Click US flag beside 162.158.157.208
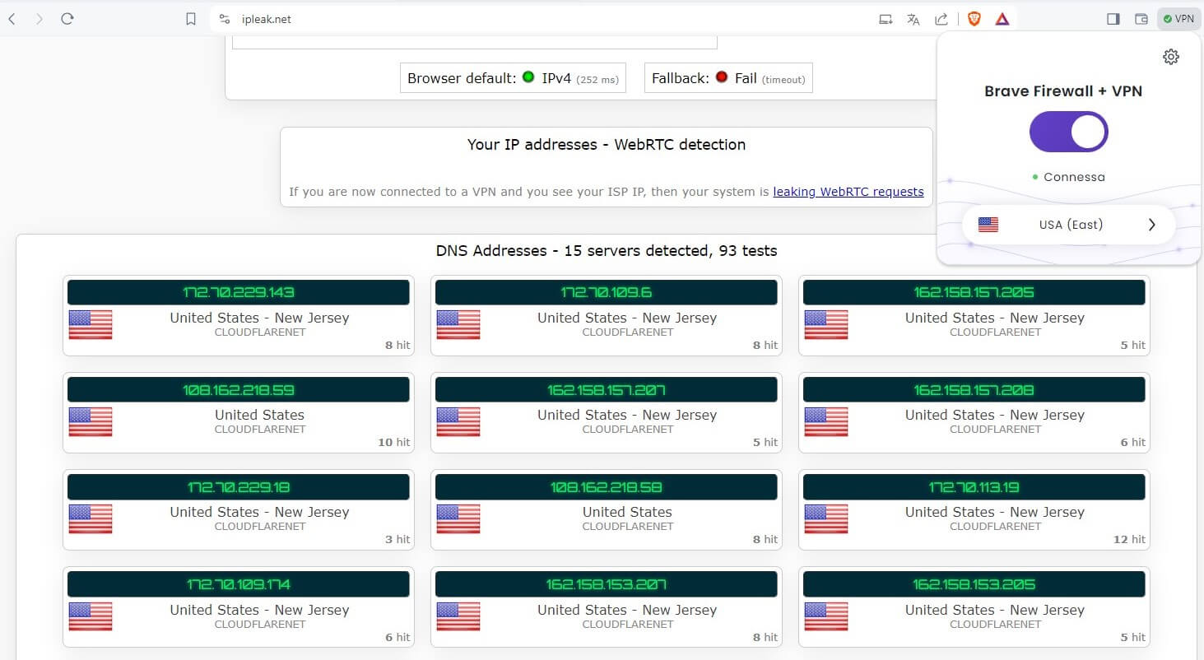The width and height of the screenshot is (1204, 660). 826,421
